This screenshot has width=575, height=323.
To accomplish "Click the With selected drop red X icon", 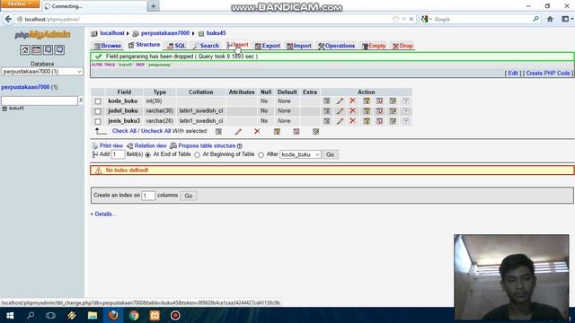I will [x=257, y=131].
